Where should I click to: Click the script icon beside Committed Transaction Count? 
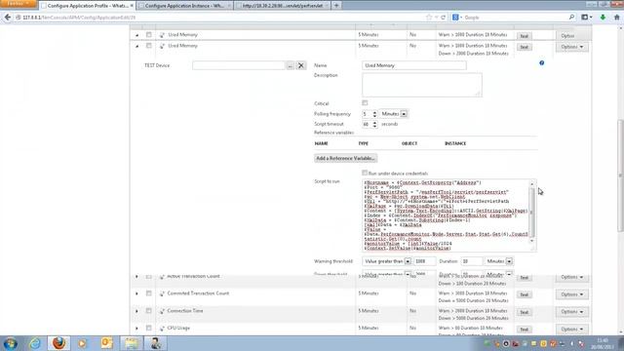tap(162, 293)
